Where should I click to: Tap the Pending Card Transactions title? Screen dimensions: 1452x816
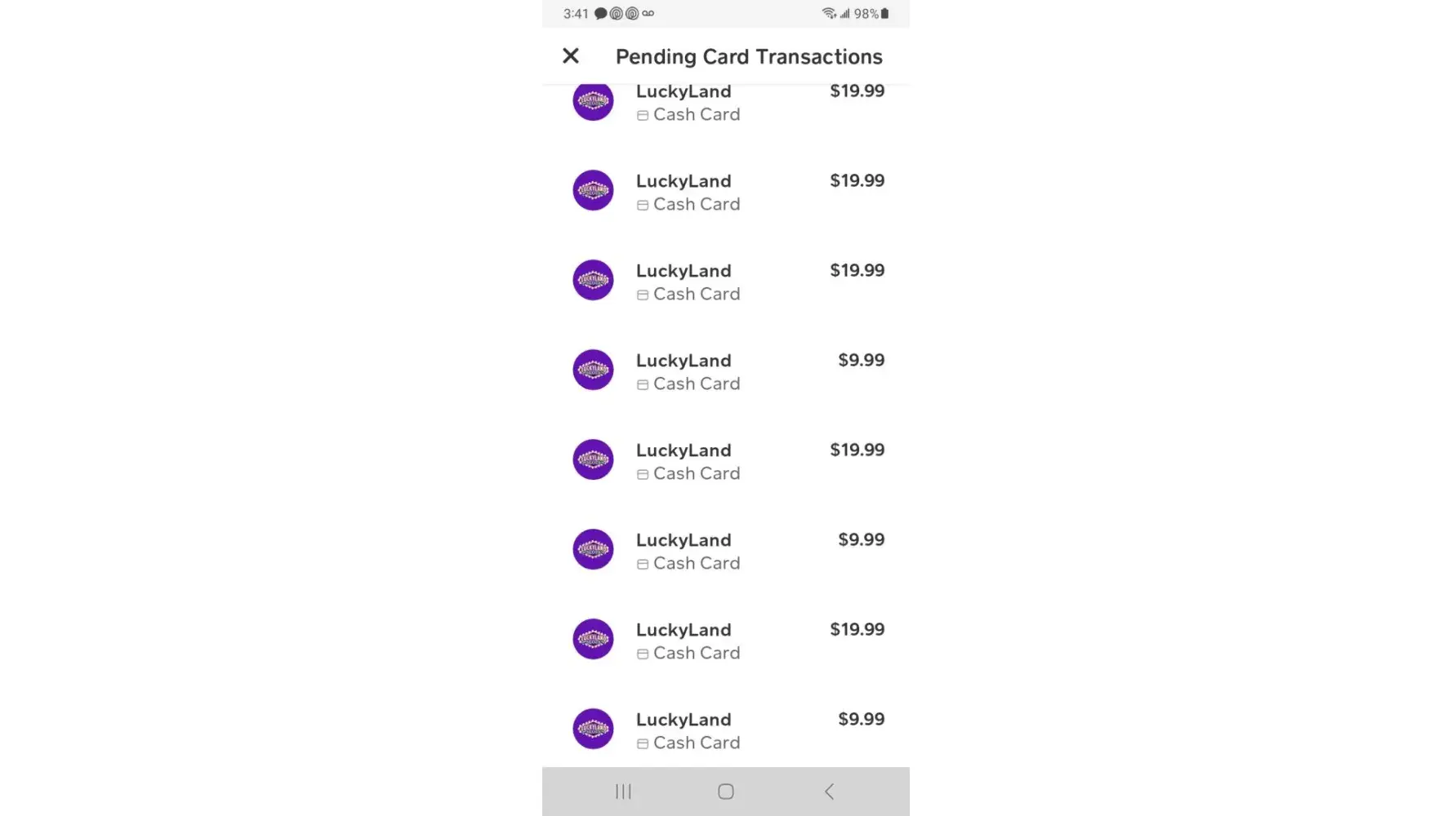(748, 56)
